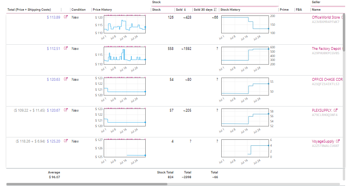Screen dimensions: 359x196
Task: Sort by Condition column header
Action: pos(78,10)
